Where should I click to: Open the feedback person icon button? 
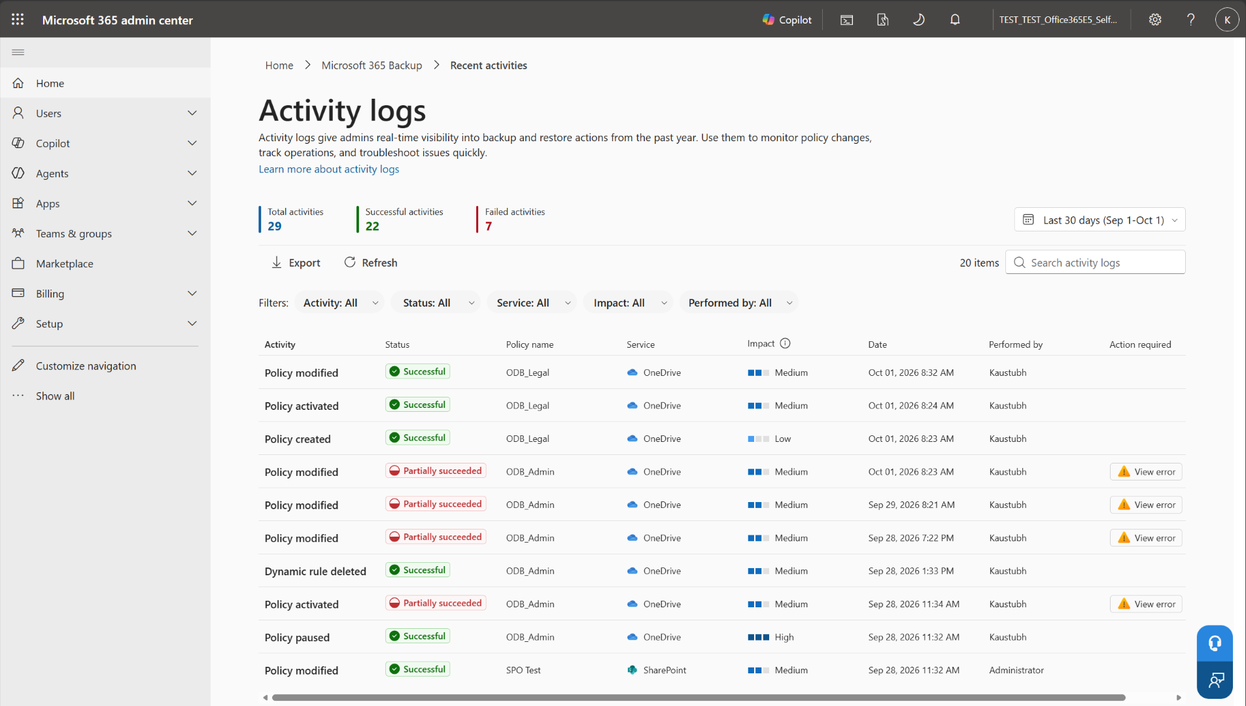click(1215, 681)
